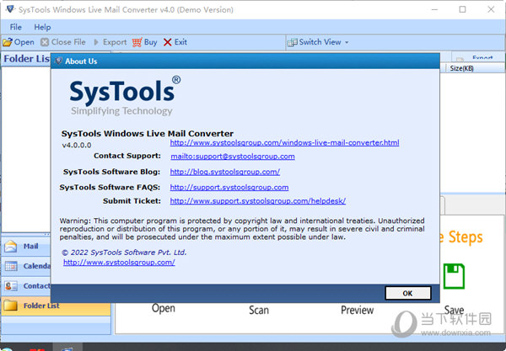Image resolution: width=506 pixels, height=351 pixels.
Task: Click the support@systoolsgroup.com mailto link
Action: pyautogui.click(x=233, y=157)
